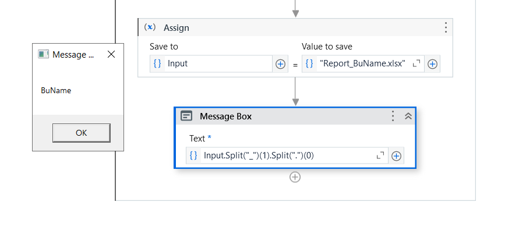Click OK in the message dialog
The height and width of the screenshot is (237, 526).
pyautogui.click(x=81, y=133)
